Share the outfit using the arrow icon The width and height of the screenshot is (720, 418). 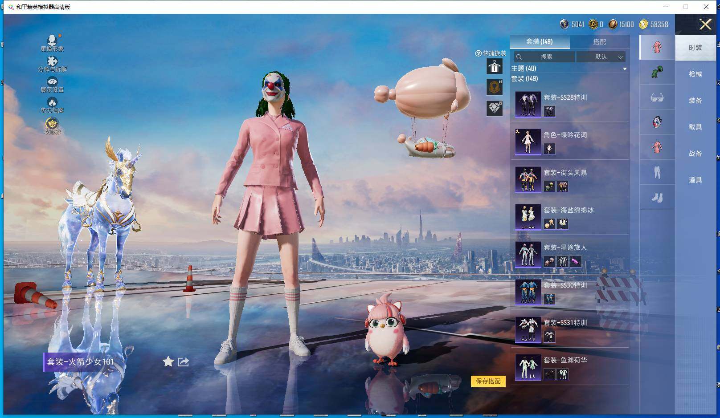click(183, 362)
